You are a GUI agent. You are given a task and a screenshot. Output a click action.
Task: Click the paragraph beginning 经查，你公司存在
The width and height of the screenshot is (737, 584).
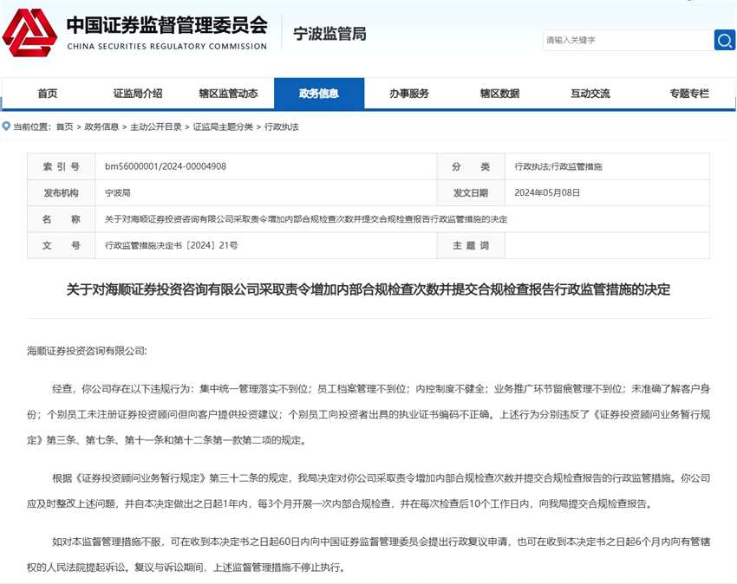pos(368,414)
